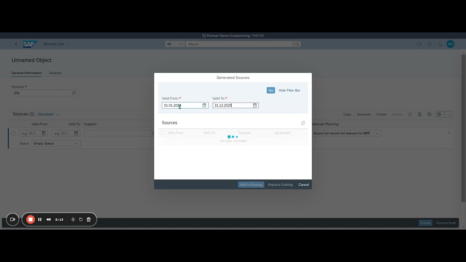466x262 pixels.
Task: Open the Standard view variant dropdown
Action: (48, 114)
